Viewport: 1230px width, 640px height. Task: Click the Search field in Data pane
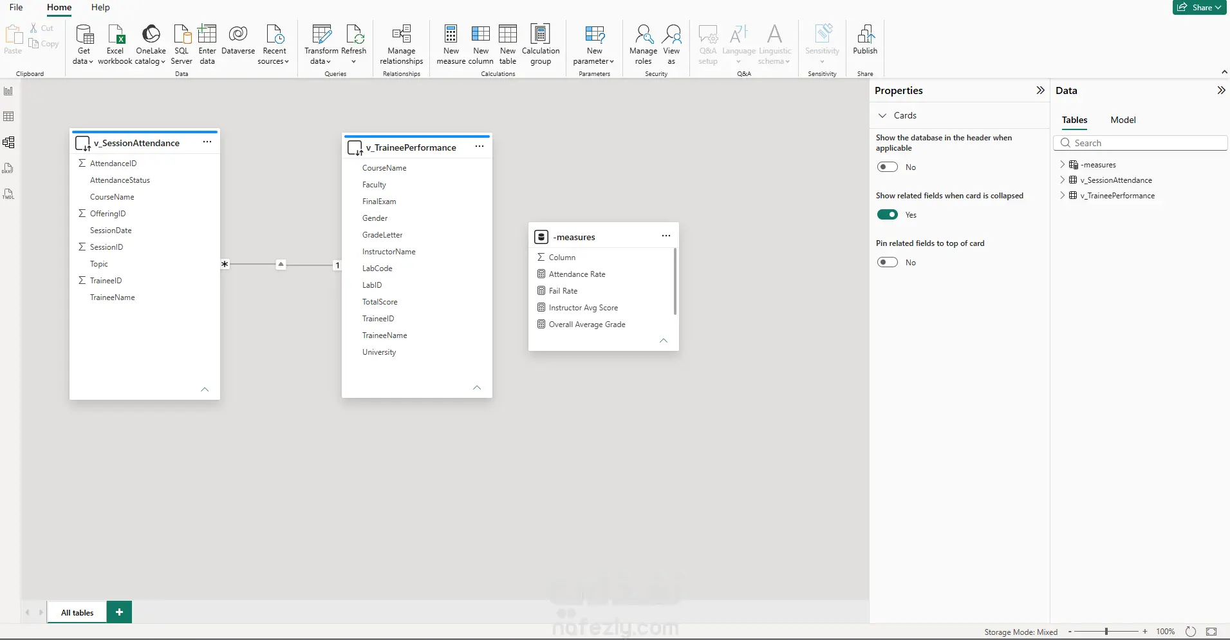click(x=1141, y=143)
